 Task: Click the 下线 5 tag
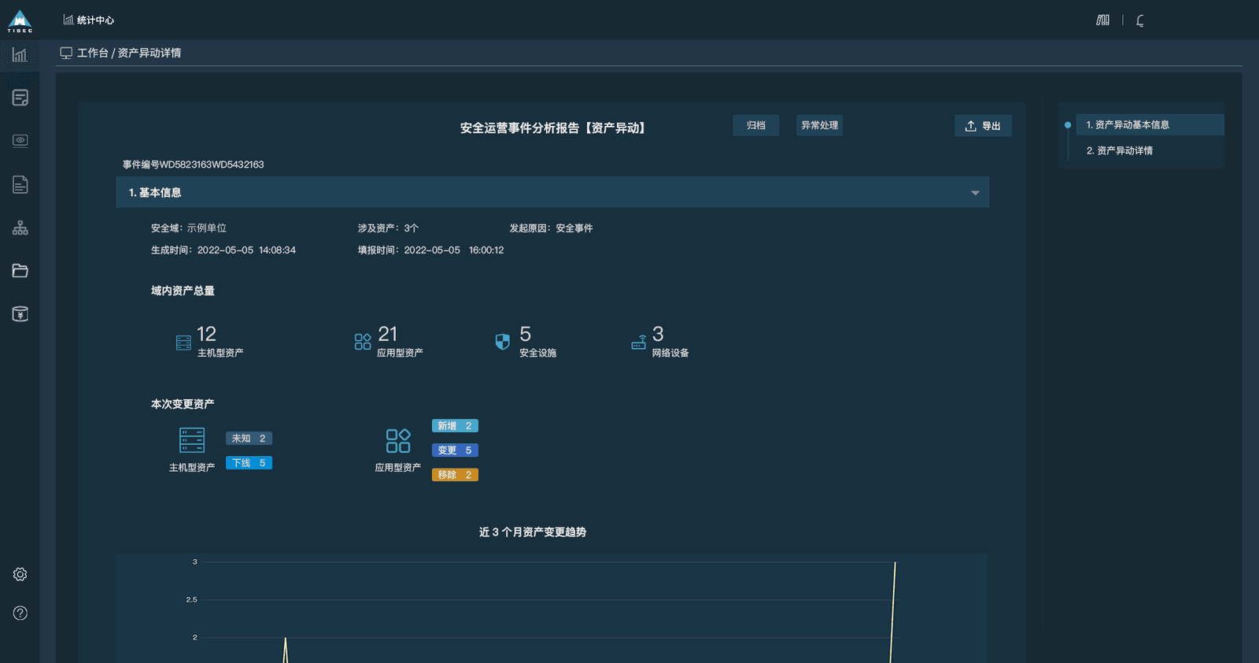point(249,463)
